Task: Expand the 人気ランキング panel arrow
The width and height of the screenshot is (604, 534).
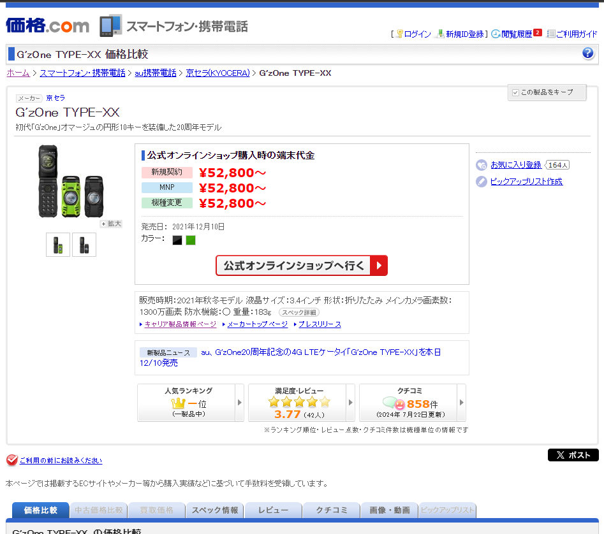Action: pos(240,403)
